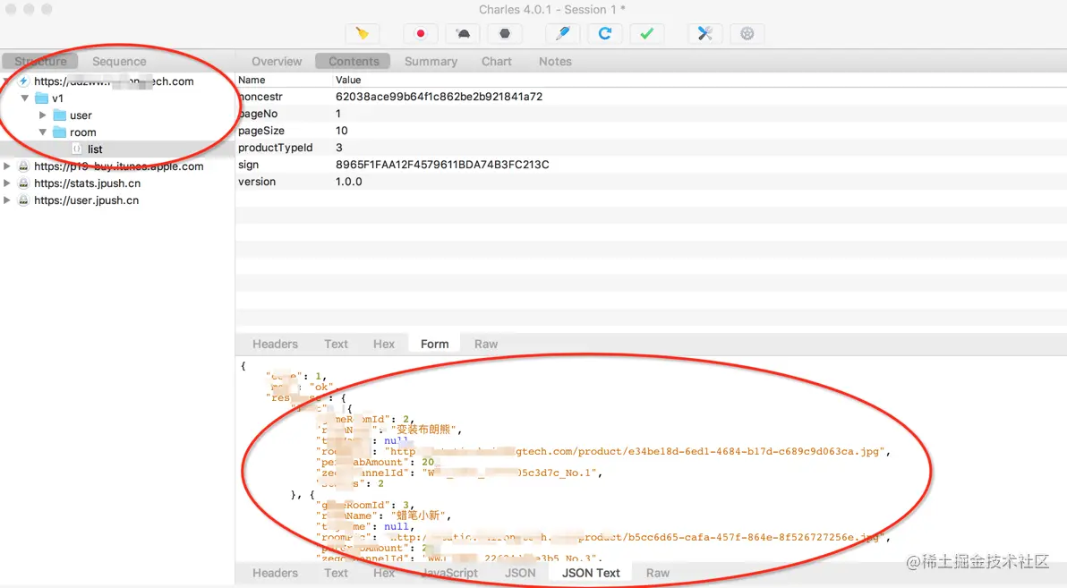Compose a new request with the pen icon
The width and height of the screenshot is (1067, 588).
click(x=563, y=33)
